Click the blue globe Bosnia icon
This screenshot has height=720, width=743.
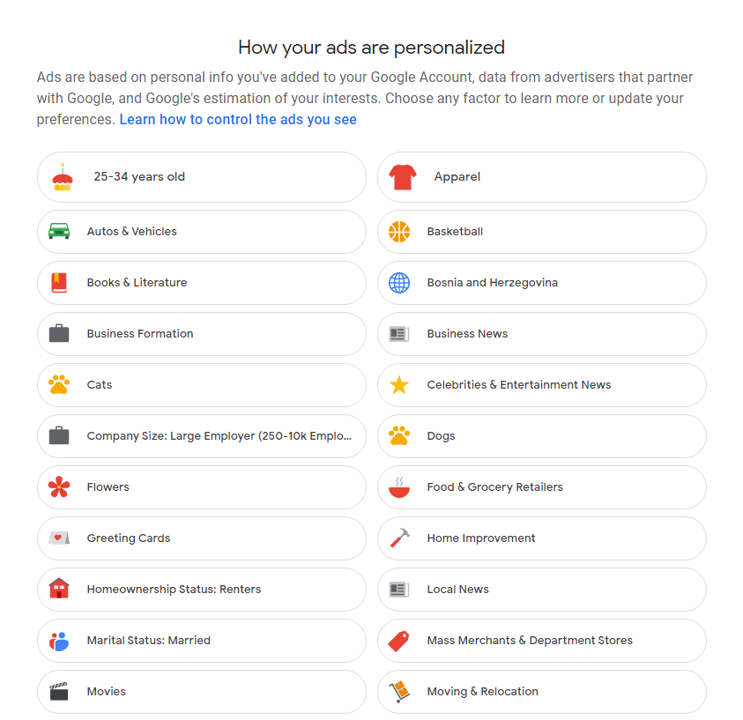tap(399, 283)
